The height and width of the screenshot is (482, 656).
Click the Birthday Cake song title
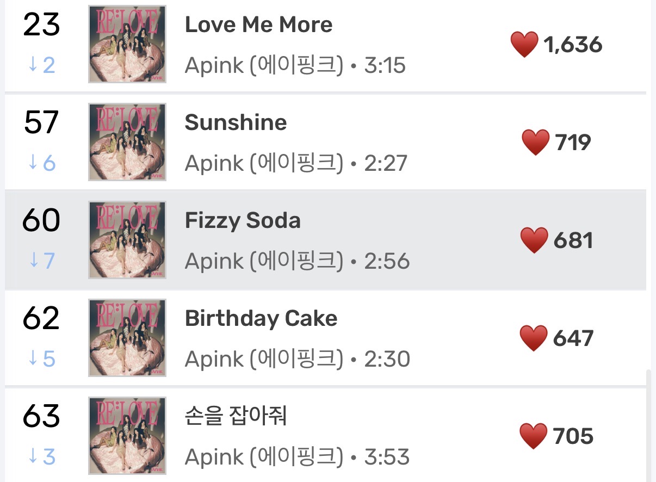pos(261,319)
